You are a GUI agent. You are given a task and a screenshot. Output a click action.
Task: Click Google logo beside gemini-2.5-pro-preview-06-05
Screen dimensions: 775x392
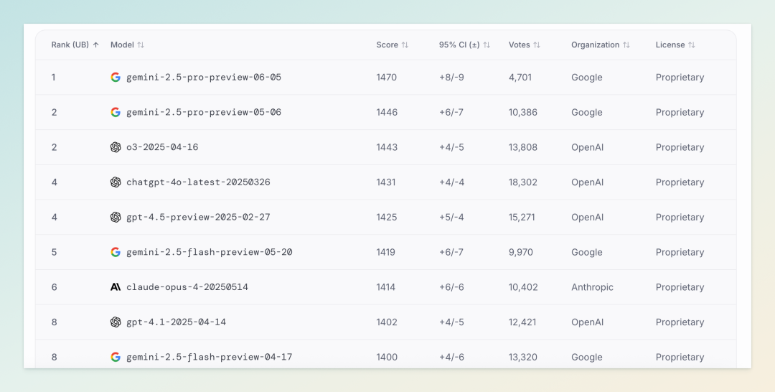pyautogui.click(x=116, y=77)
